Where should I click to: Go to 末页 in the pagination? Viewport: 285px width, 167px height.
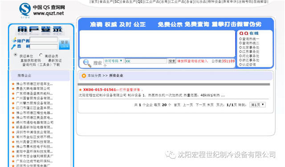pyautogui.click(x=210, y=105)
